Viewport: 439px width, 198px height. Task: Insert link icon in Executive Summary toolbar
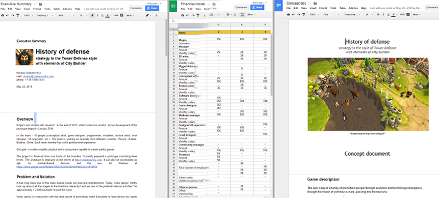[x=116, y=15]
